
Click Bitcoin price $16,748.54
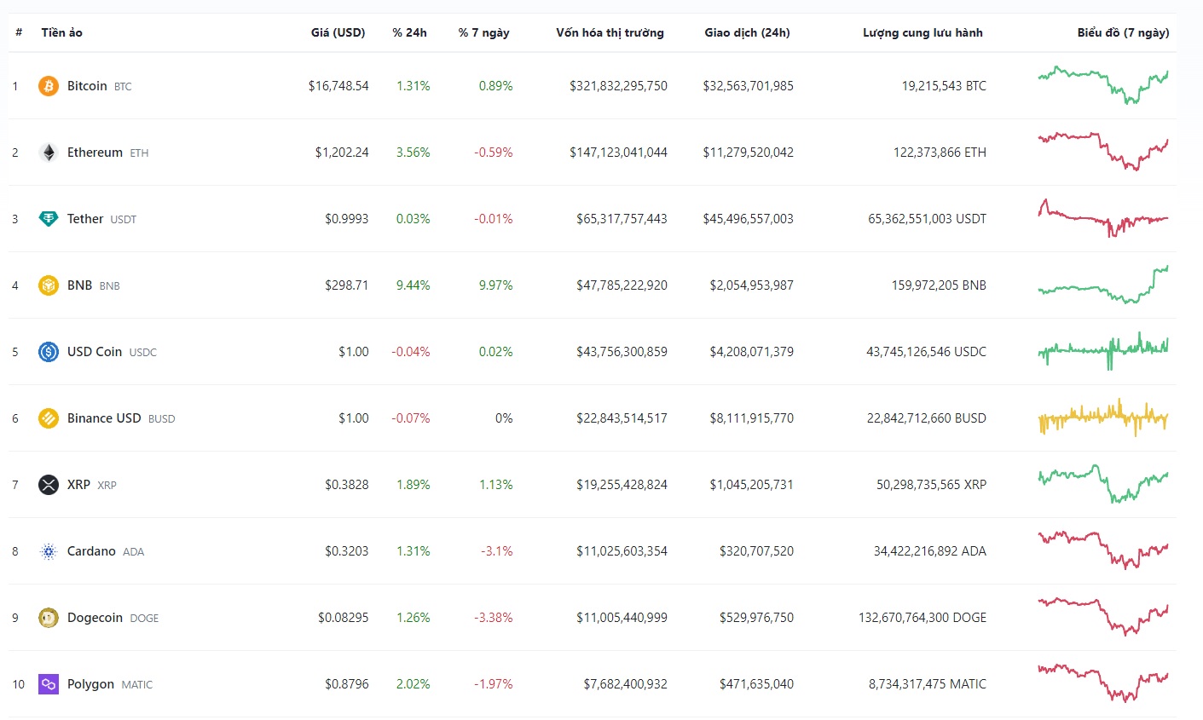338,86
